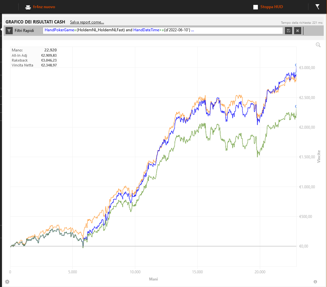
Task: Expand the truncated filter ellipsis
Action: pos(192,30)
